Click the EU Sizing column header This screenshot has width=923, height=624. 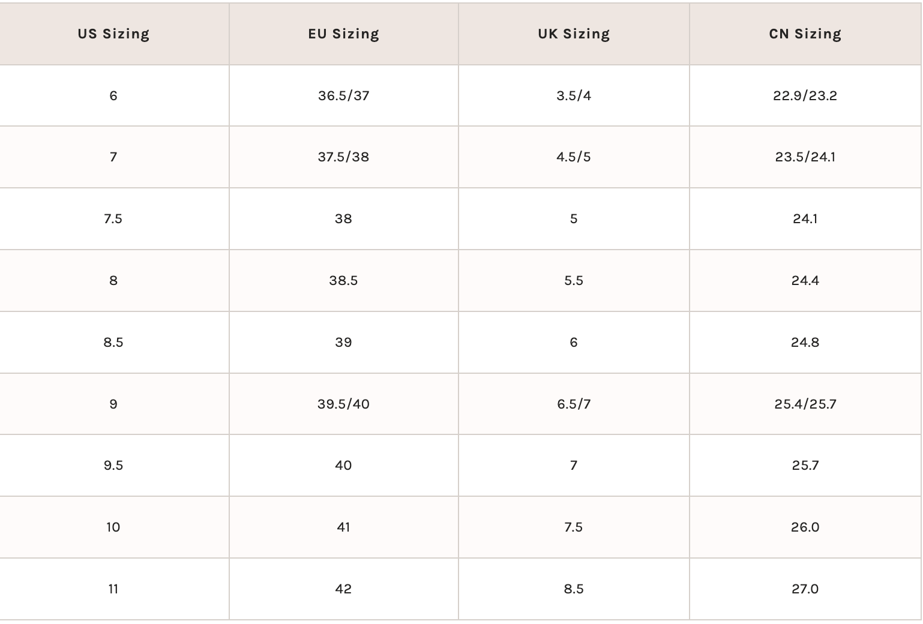(x=343, y=34)
